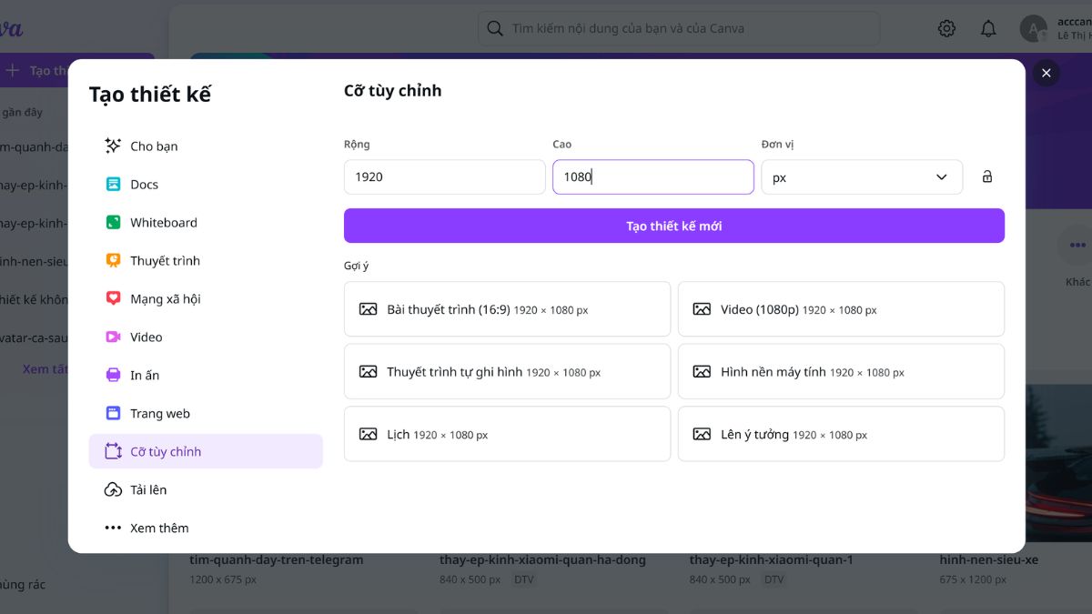Open notifications bell icon

click(988, 29)
